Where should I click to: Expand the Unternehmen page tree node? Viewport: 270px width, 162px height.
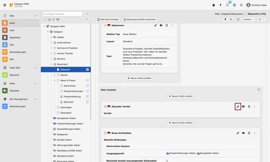pyautogui.click(x=51, y=43)
